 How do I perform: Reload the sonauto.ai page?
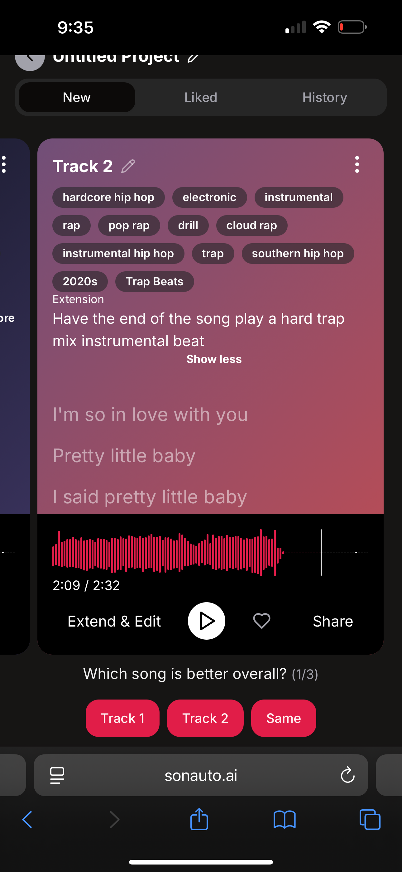click(347, 775)
